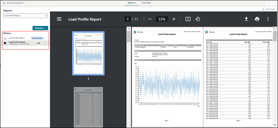The image size is (278, 128).
Task: Select the second page thumbnail
Action: tap(88, 107)
